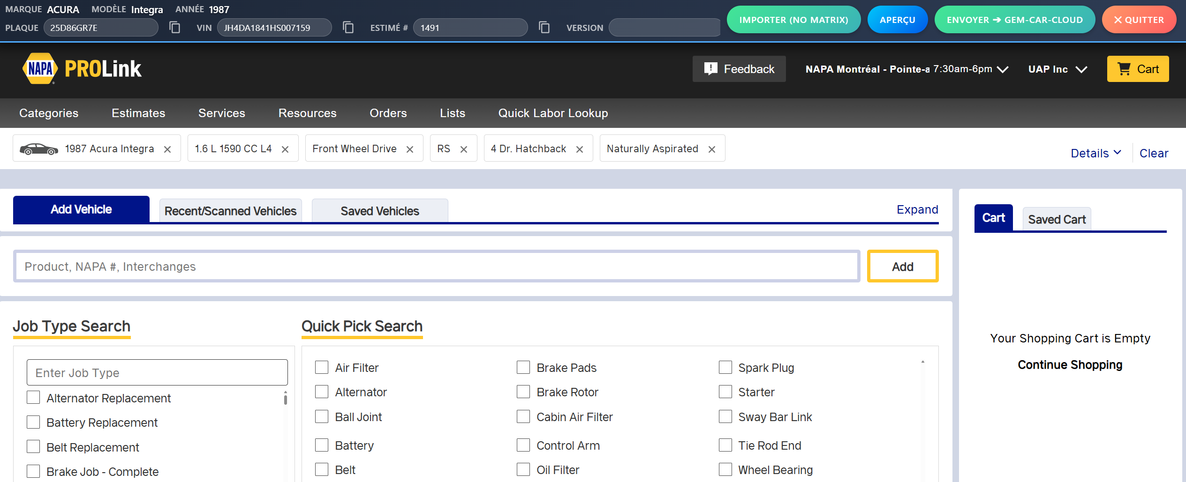
Task: Check Battery Replacement job type
Action: point(33,422)
